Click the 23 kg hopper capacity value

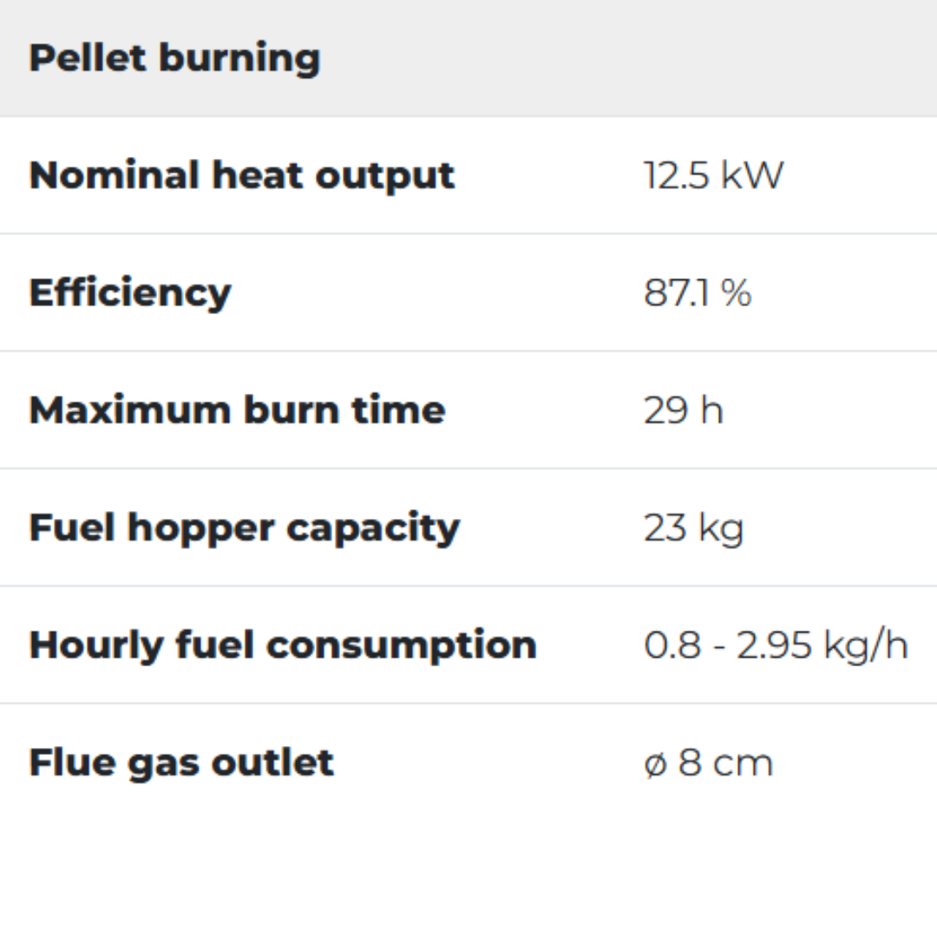pyautogui.click(x=693, y=527)
